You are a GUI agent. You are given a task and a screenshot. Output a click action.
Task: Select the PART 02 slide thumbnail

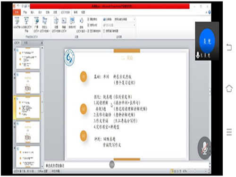[x=28, y=83]
